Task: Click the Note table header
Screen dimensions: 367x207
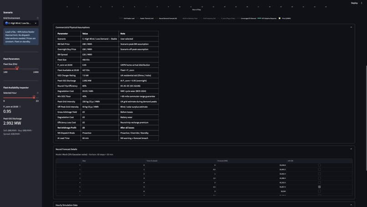Action: click(138, 34)
